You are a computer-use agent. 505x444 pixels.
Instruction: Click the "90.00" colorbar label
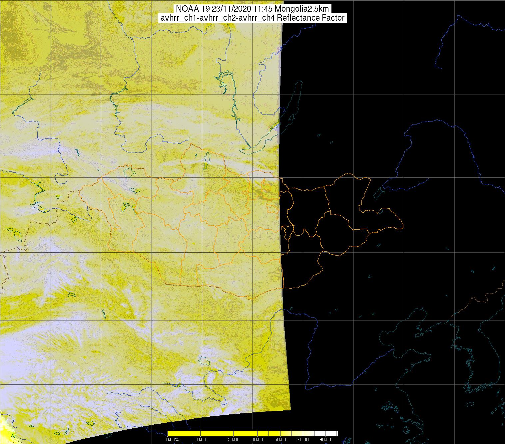325,439
